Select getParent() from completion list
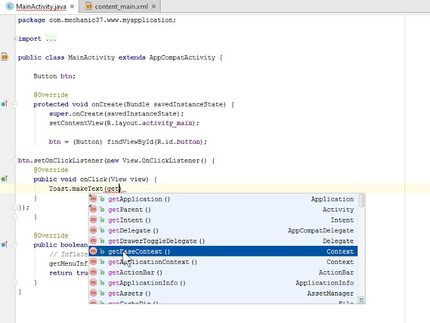430x323 pixels. point(223,210)
